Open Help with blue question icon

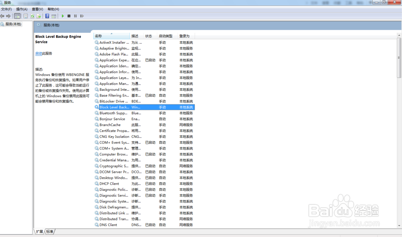tap(47, 16)
